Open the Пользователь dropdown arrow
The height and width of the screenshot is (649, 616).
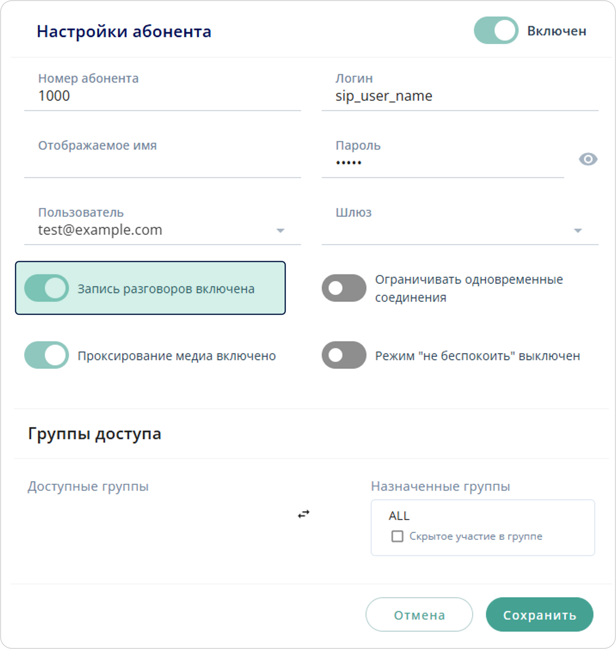pyautogui.click(x=280, y=231)
